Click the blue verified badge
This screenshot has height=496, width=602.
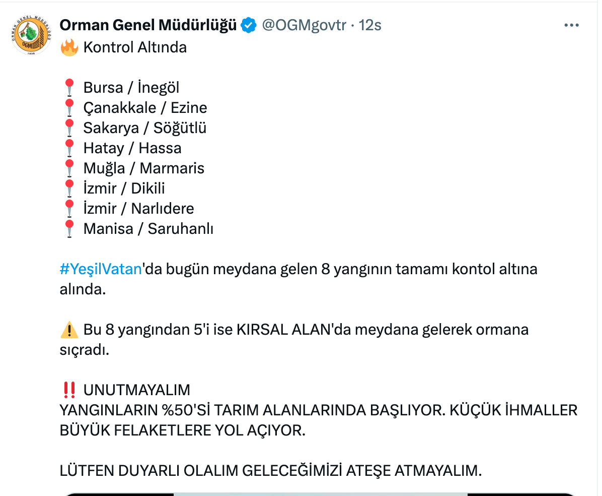click(249, 25)
